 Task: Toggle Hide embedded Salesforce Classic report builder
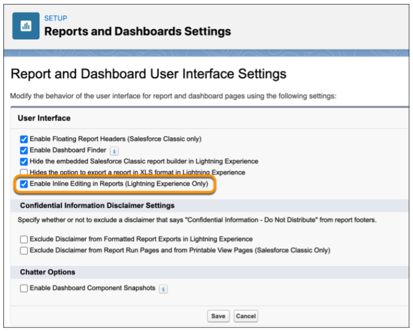point(24,161)
